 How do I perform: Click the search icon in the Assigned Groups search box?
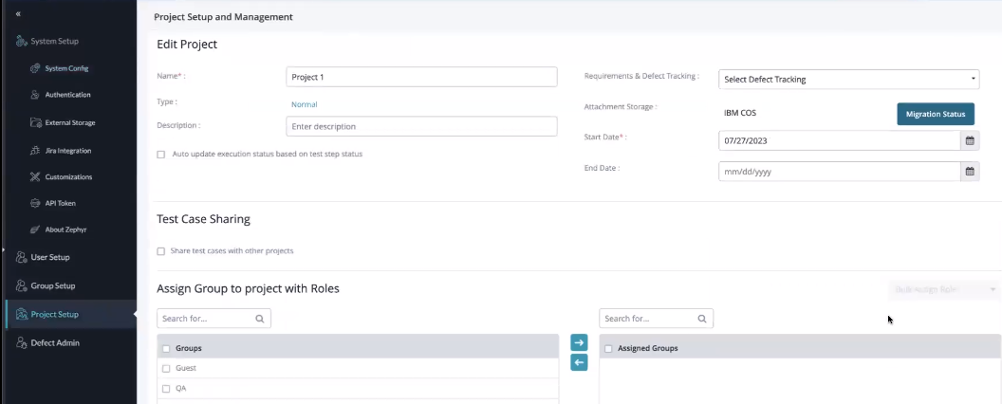(x=702, y=320)
